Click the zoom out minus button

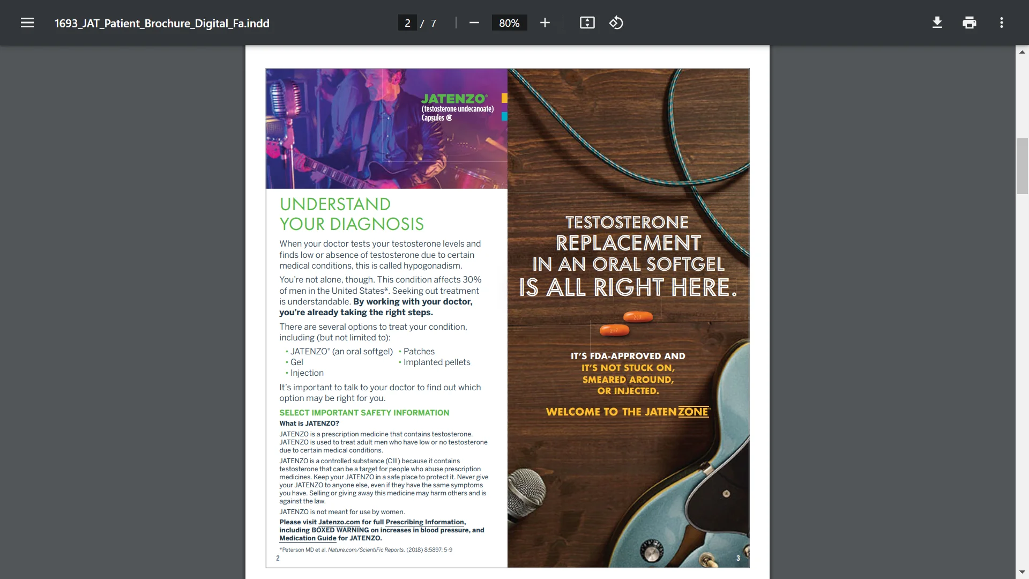pos(474,23)
